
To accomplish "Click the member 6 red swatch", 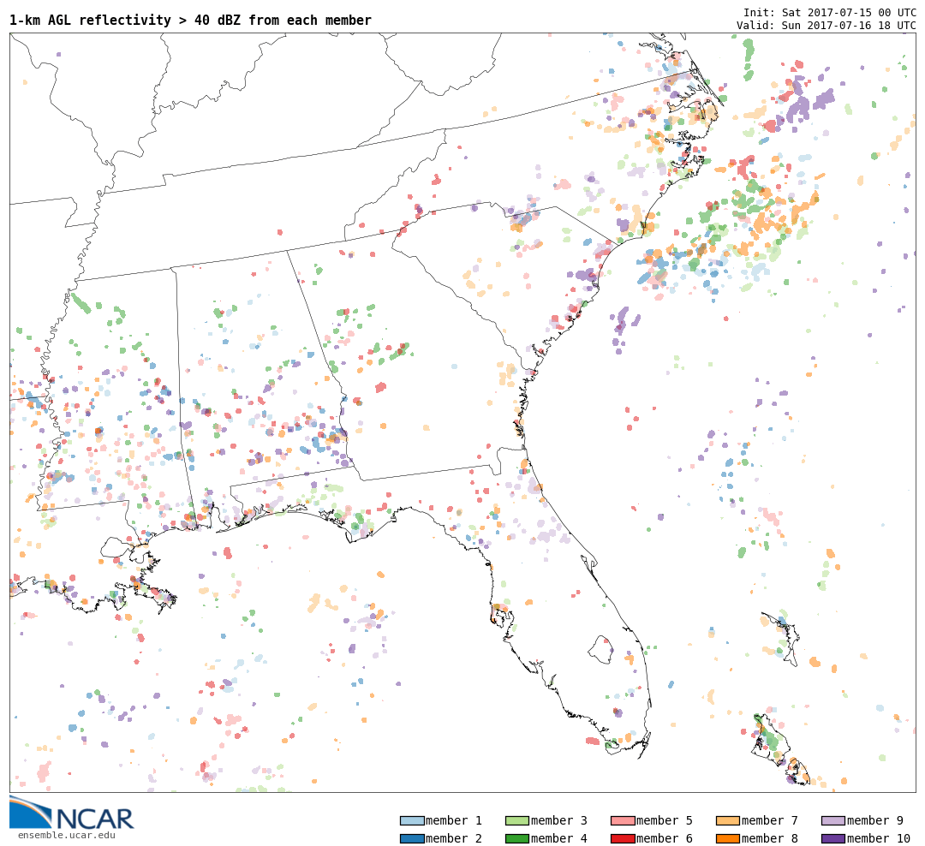I will pyautogui.click(x=623, y=838).
